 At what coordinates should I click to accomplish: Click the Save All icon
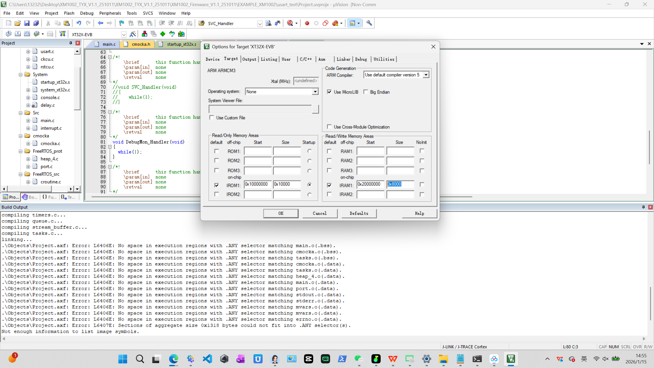point(36,23)
